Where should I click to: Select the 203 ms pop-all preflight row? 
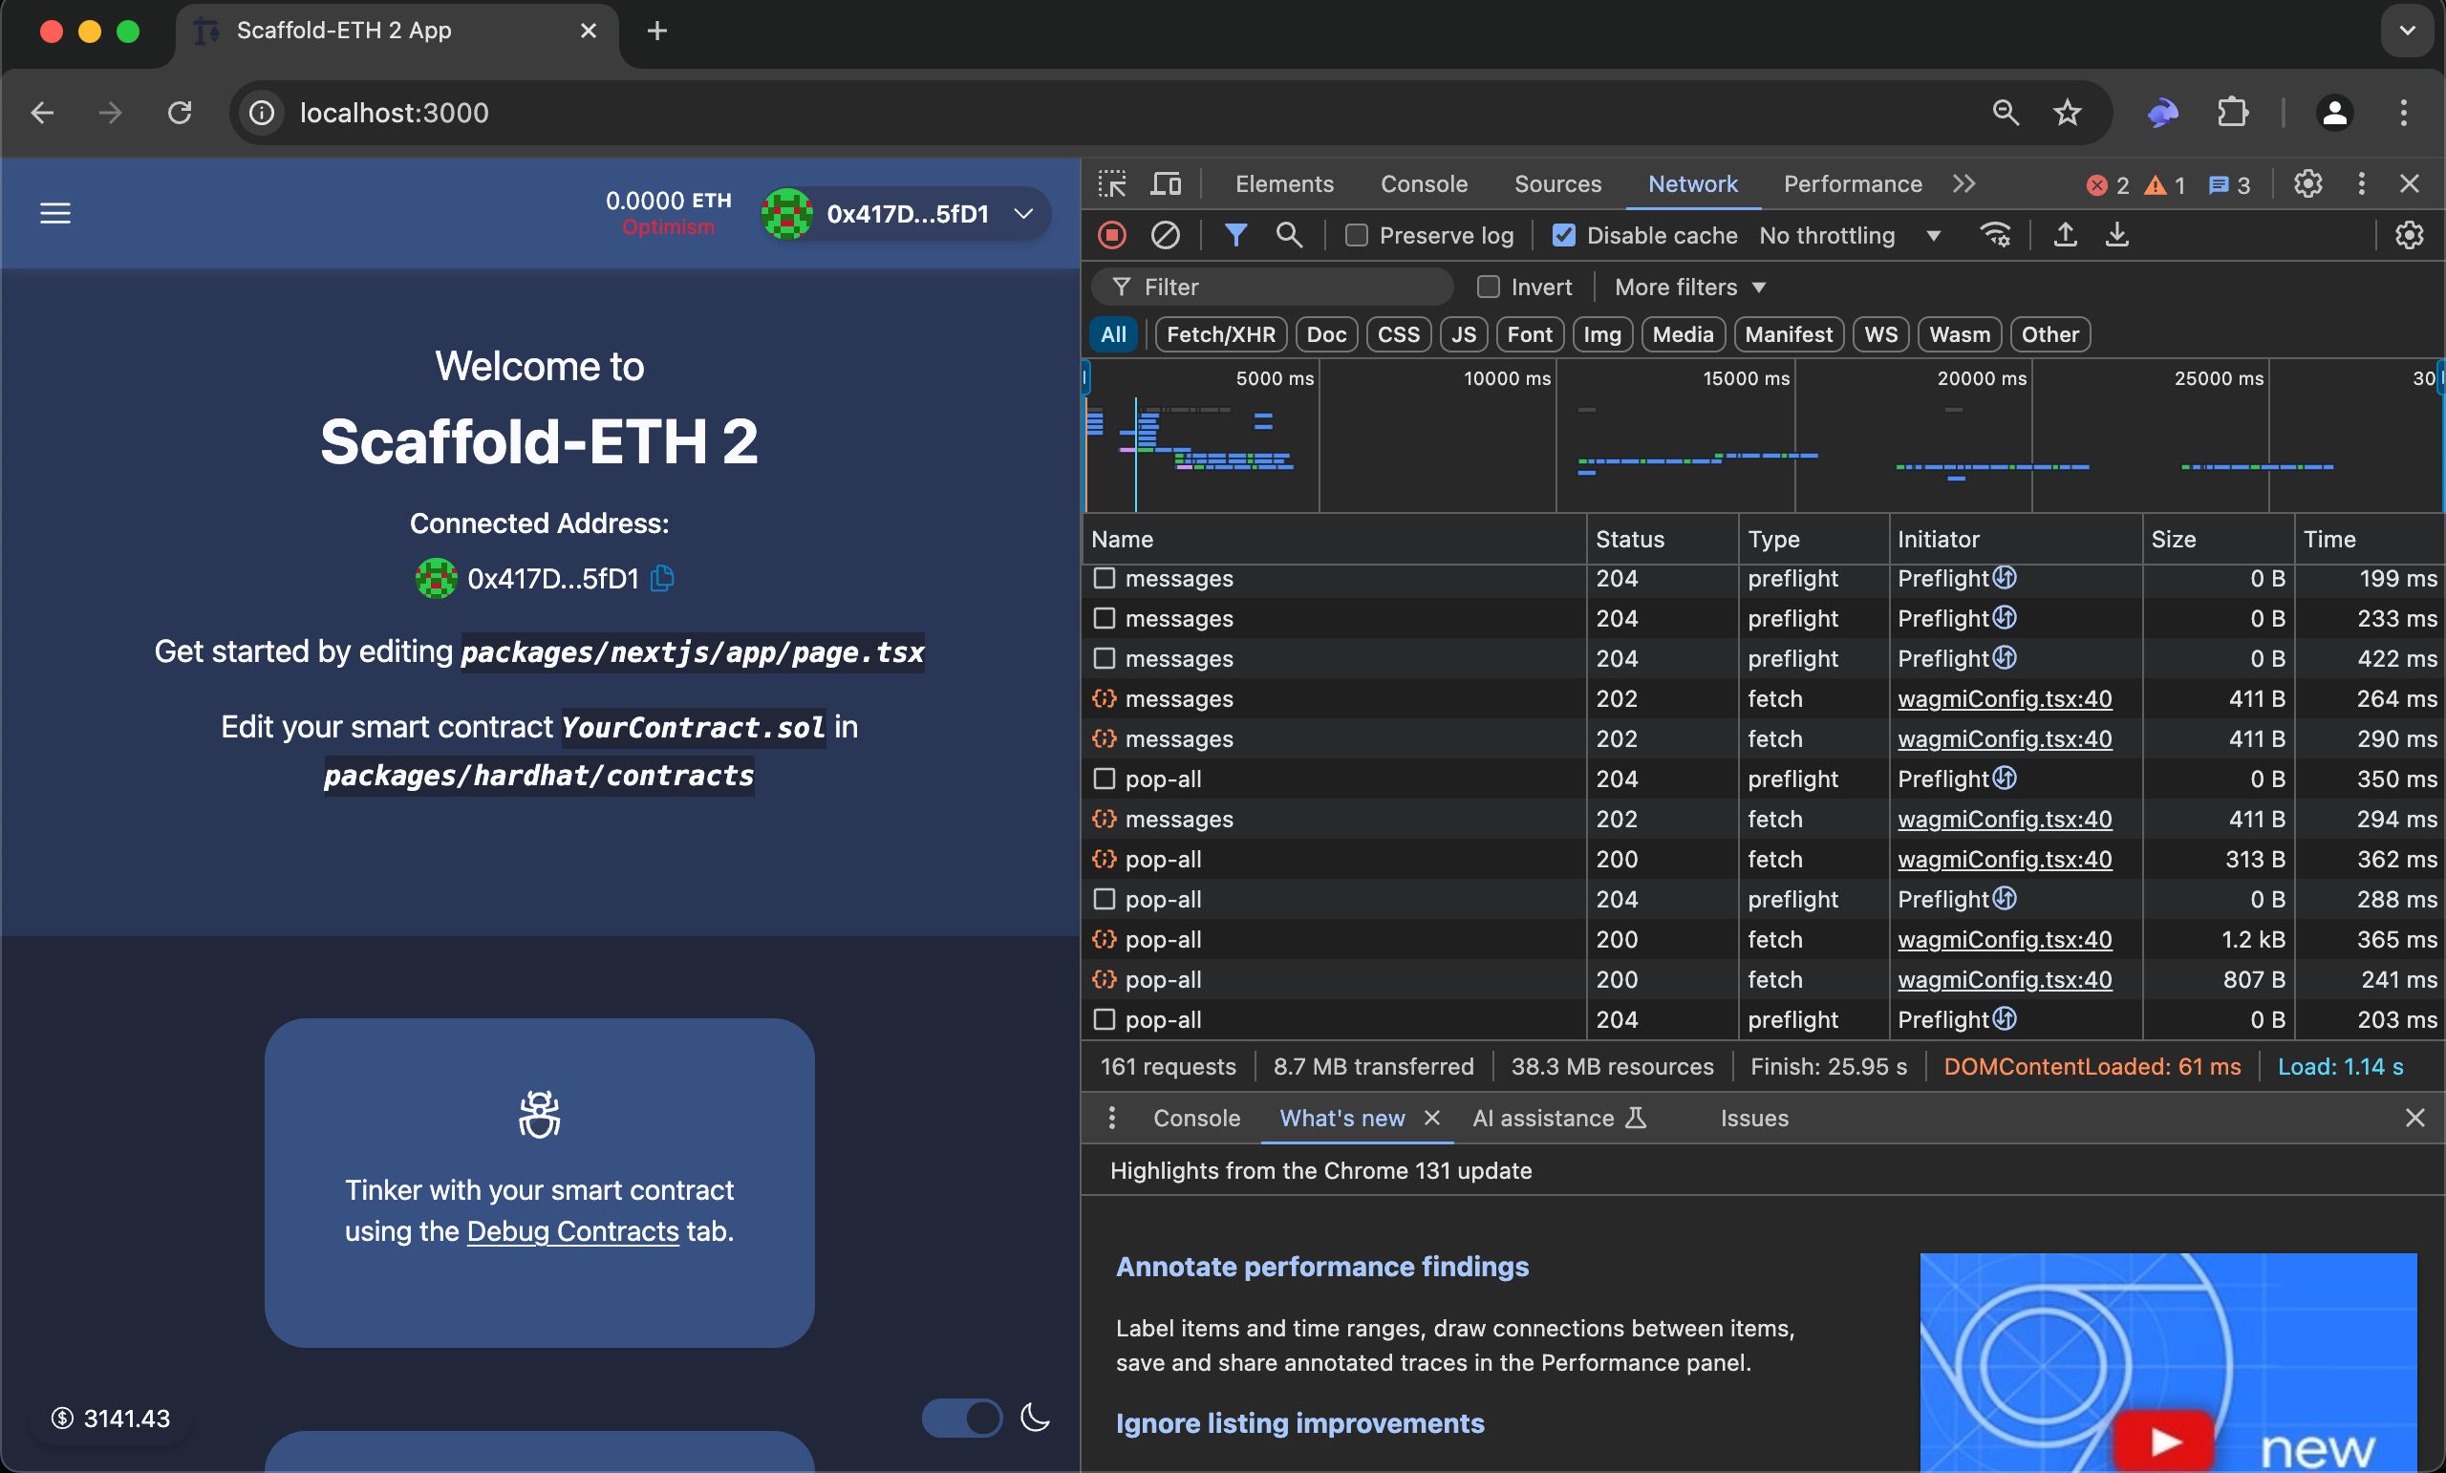tap(1763, 1019)
